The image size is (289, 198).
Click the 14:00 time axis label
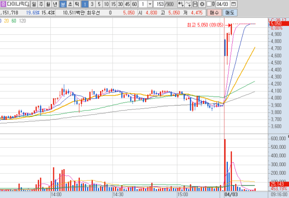56,195
